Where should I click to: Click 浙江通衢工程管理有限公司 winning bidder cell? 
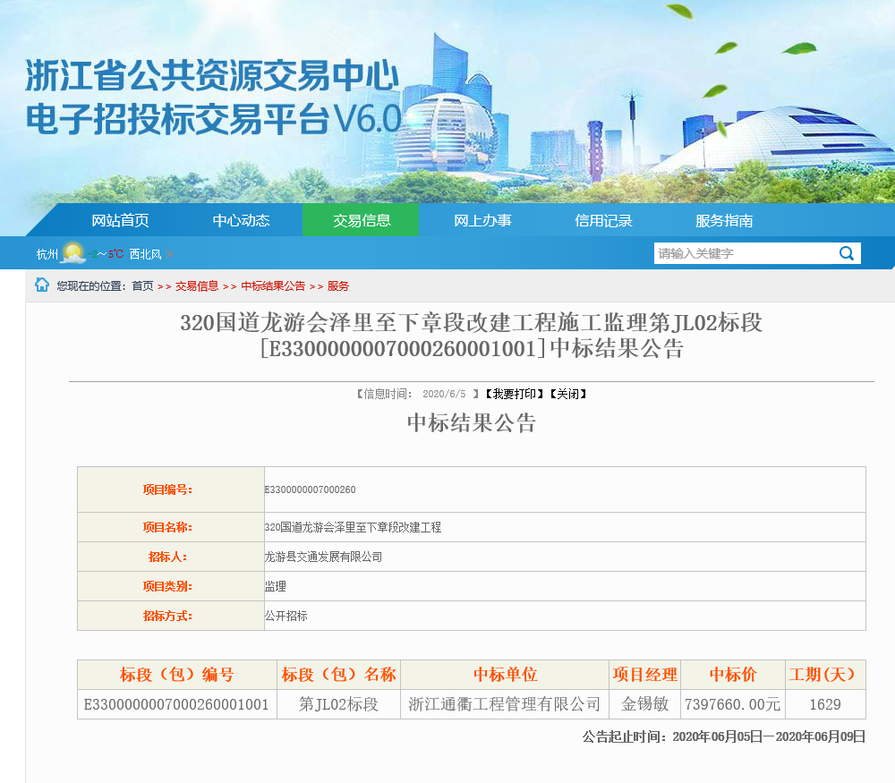coord(505,704)
